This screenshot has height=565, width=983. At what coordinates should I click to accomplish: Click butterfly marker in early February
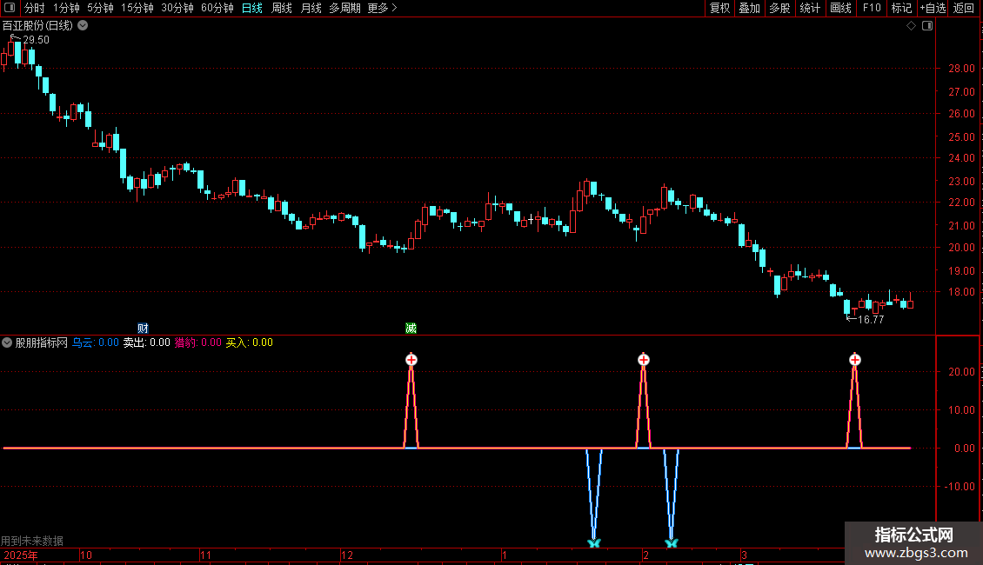pos(672,542)
